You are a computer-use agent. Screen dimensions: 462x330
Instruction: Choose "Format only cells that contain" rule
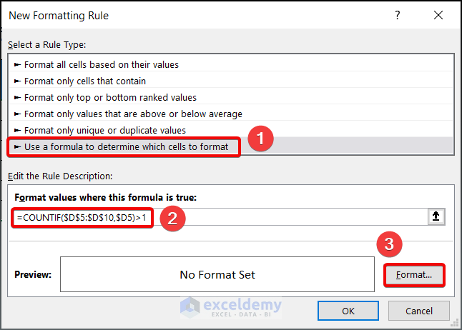(x=84, y=81)
